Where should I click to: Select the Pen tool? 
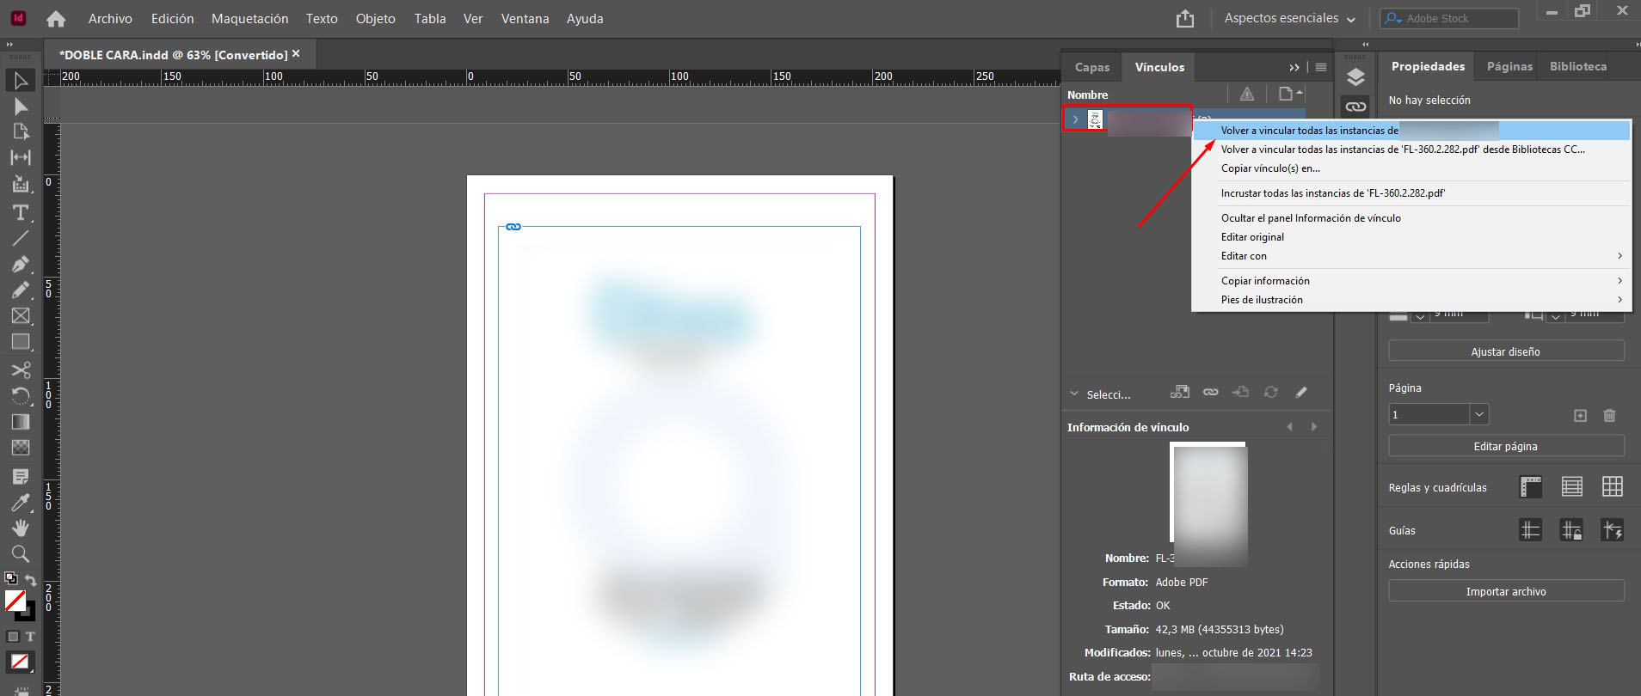pyautogui.click(x=21, y=264)
